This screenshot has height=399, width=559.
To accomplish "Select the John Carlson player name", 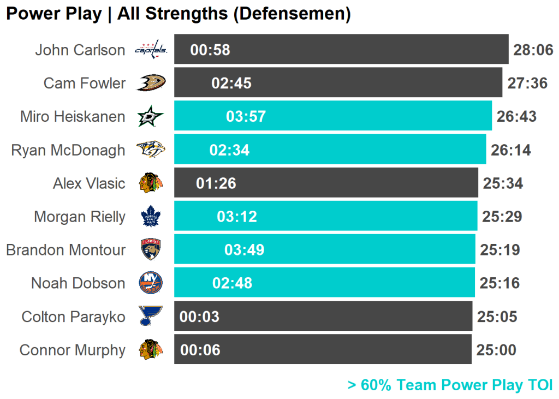I will (x=80, y=50).
